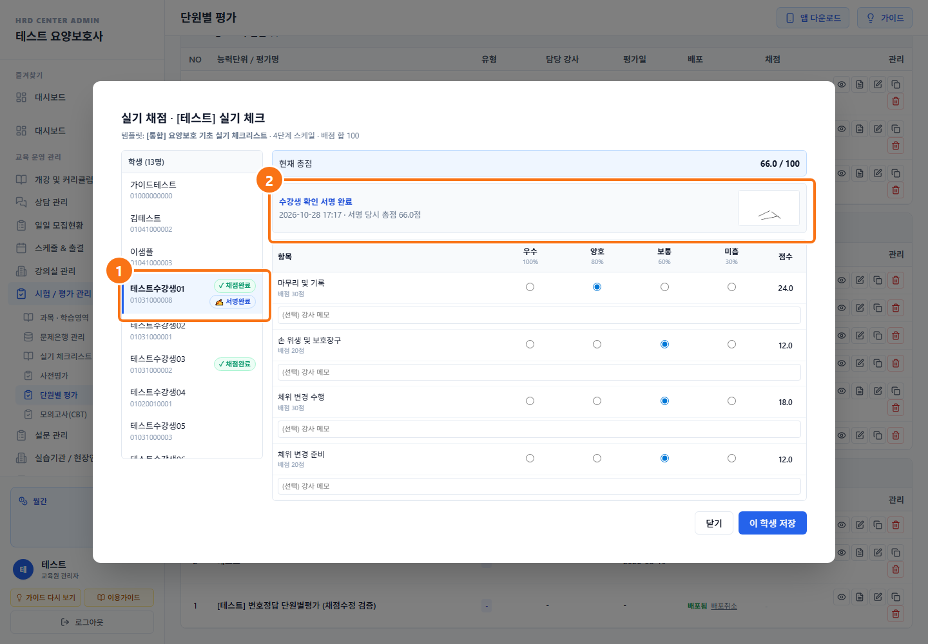Viewport: 928px width, 644px height.
Task: Open 실기 체크리스트 in the sidebar
Action: click(x=66, y=356)
